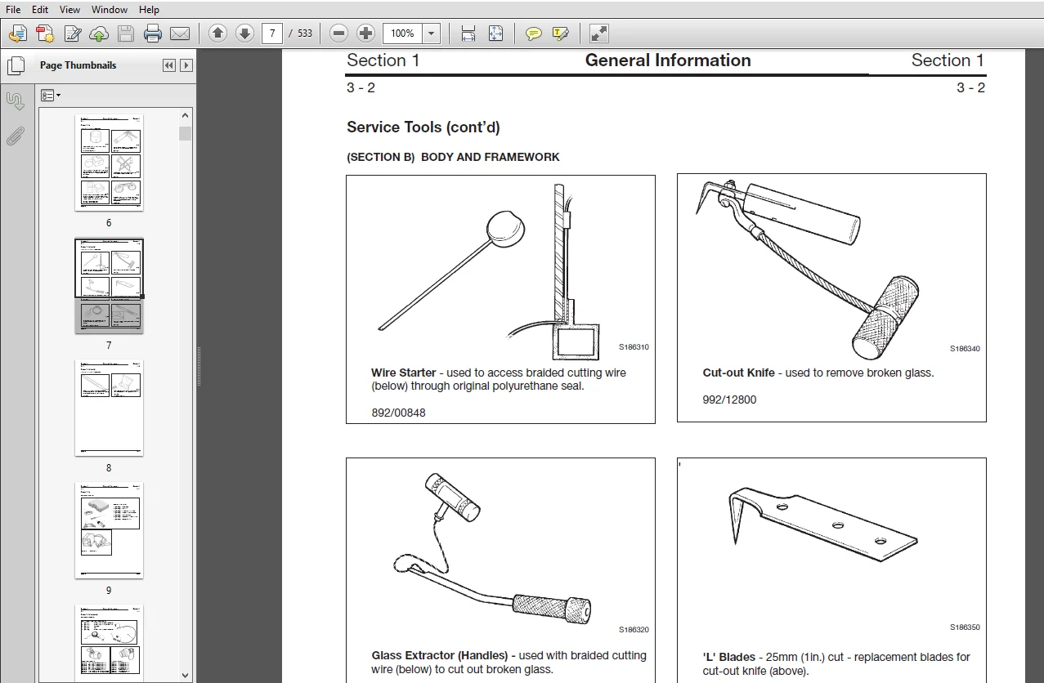
Task: Click the thumbnails scrollbar down arrow
Action: [x=186, y=675]
